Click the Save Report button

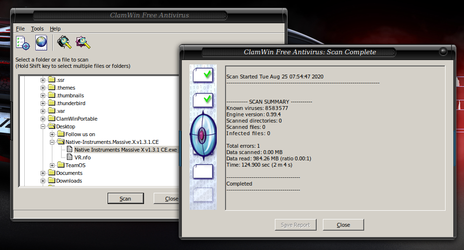(x=295, y=225)
